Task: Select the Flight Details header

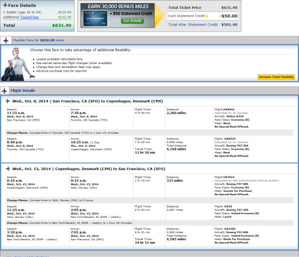Action: (23, 91)
